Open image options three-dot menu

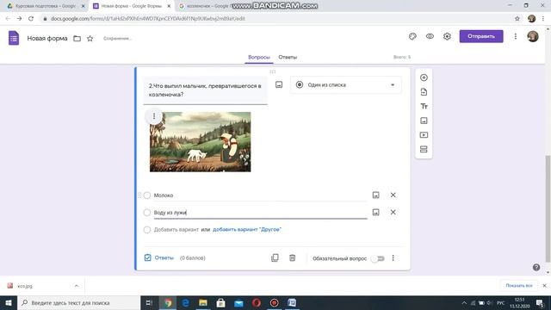coord(154,116)
